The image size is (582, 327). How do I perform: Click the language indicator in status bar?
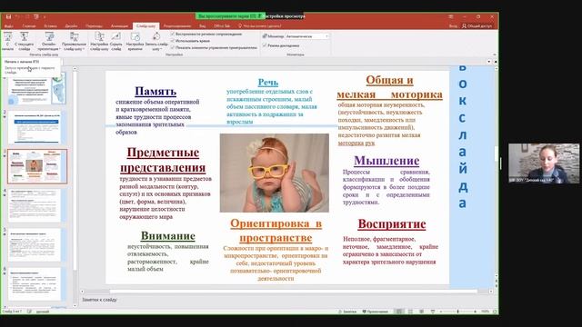click(x=43, y=312)
